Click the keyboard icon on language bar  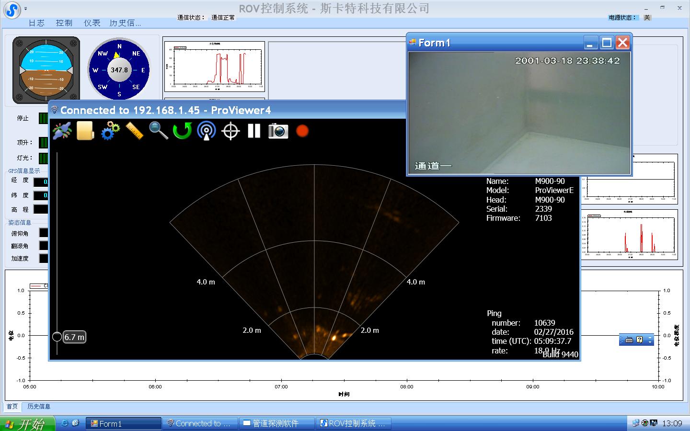[629, 340]
